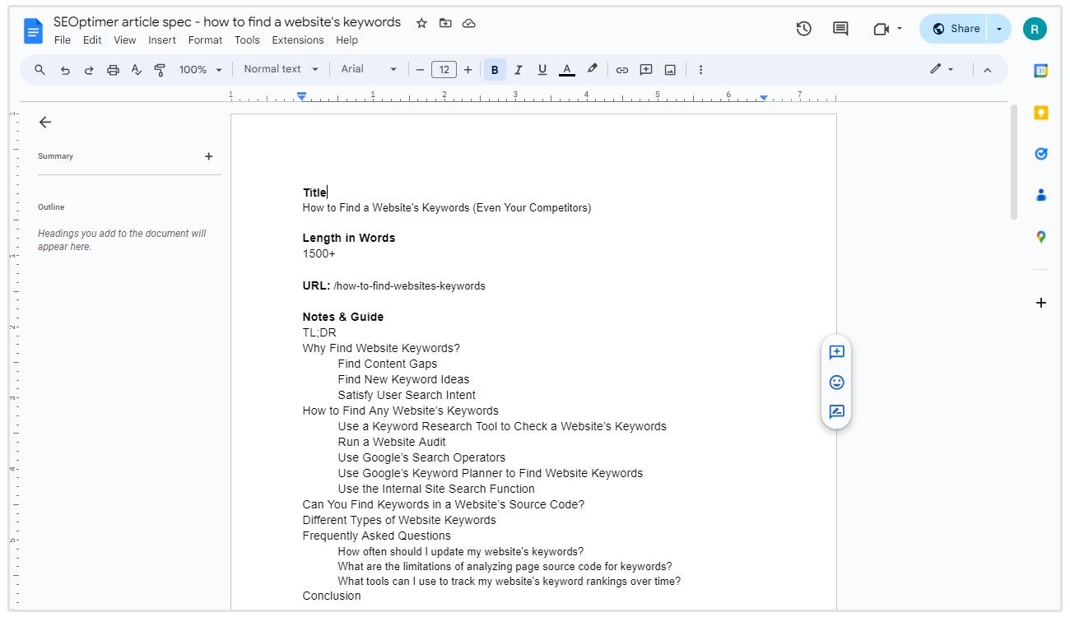Open the Arial font dropdown
This screenshot has height=617, width=1070.
[x=369, y=70]
